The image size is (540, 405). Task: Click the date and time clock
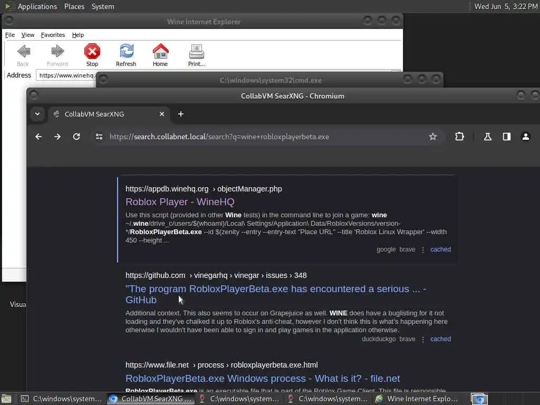(x=506, y=6)
